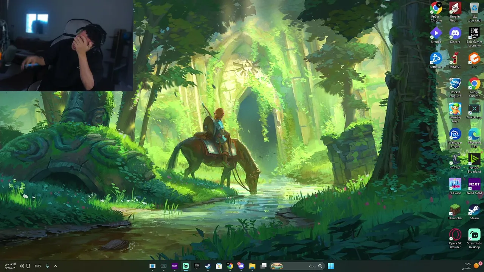Open the weather widget showing 16°C
Viewport: 484px width, 272px height.
coord(471,266)
